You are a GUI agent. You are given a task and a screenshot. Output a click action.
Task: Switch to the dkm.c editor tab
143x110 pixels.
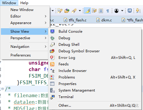(x=104, y=20)
